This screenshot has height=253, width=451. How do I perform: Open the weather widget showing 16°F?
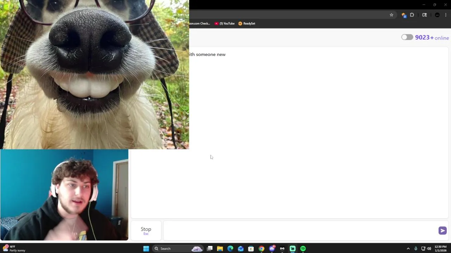(14, 248)
